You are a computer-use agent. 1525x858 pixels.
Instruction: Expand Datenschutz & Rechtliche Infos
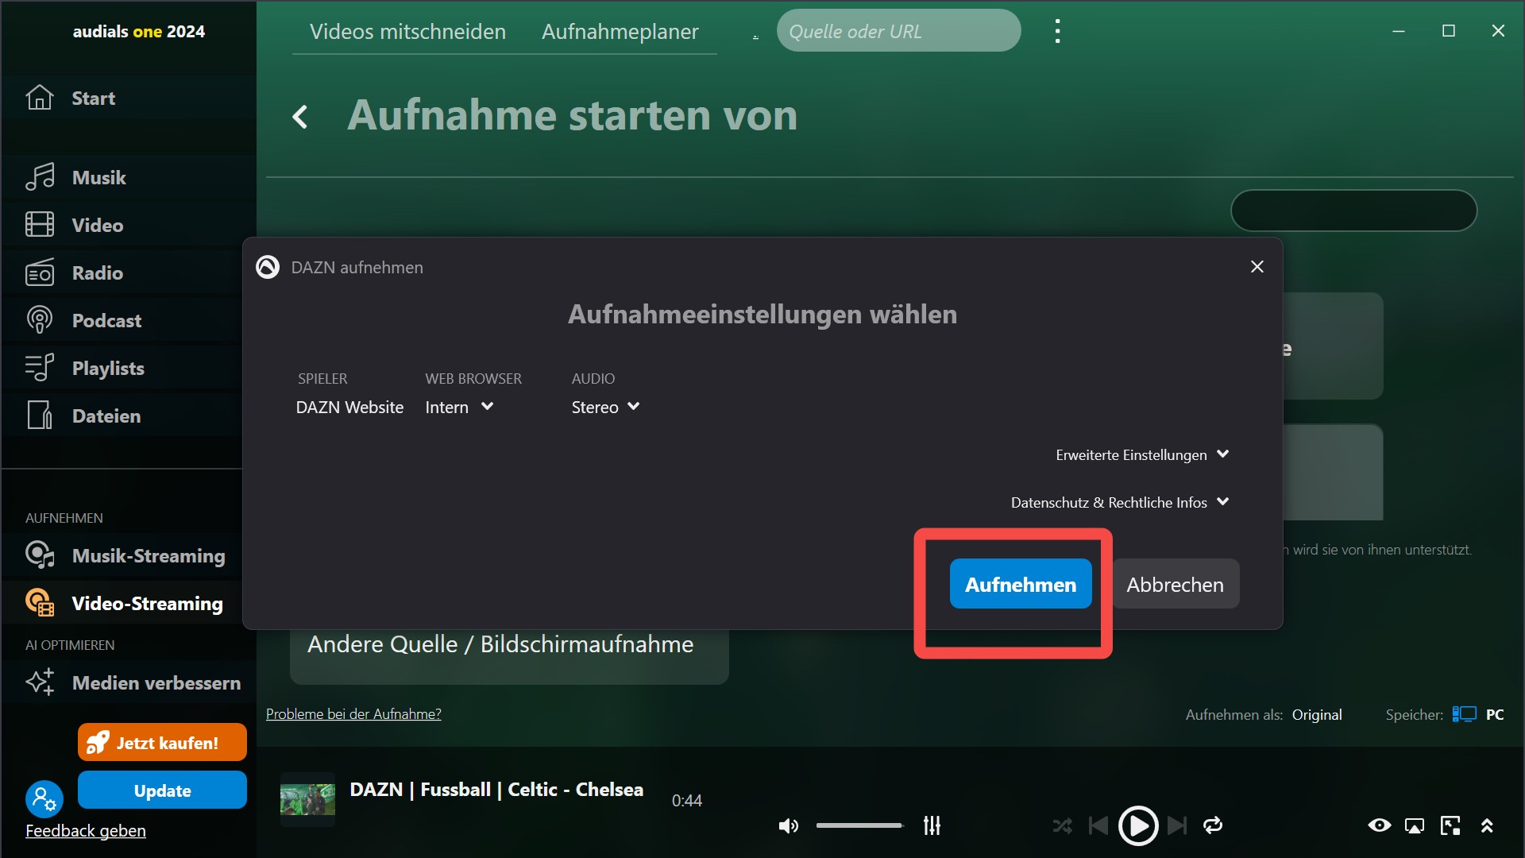coord(1120,503)
